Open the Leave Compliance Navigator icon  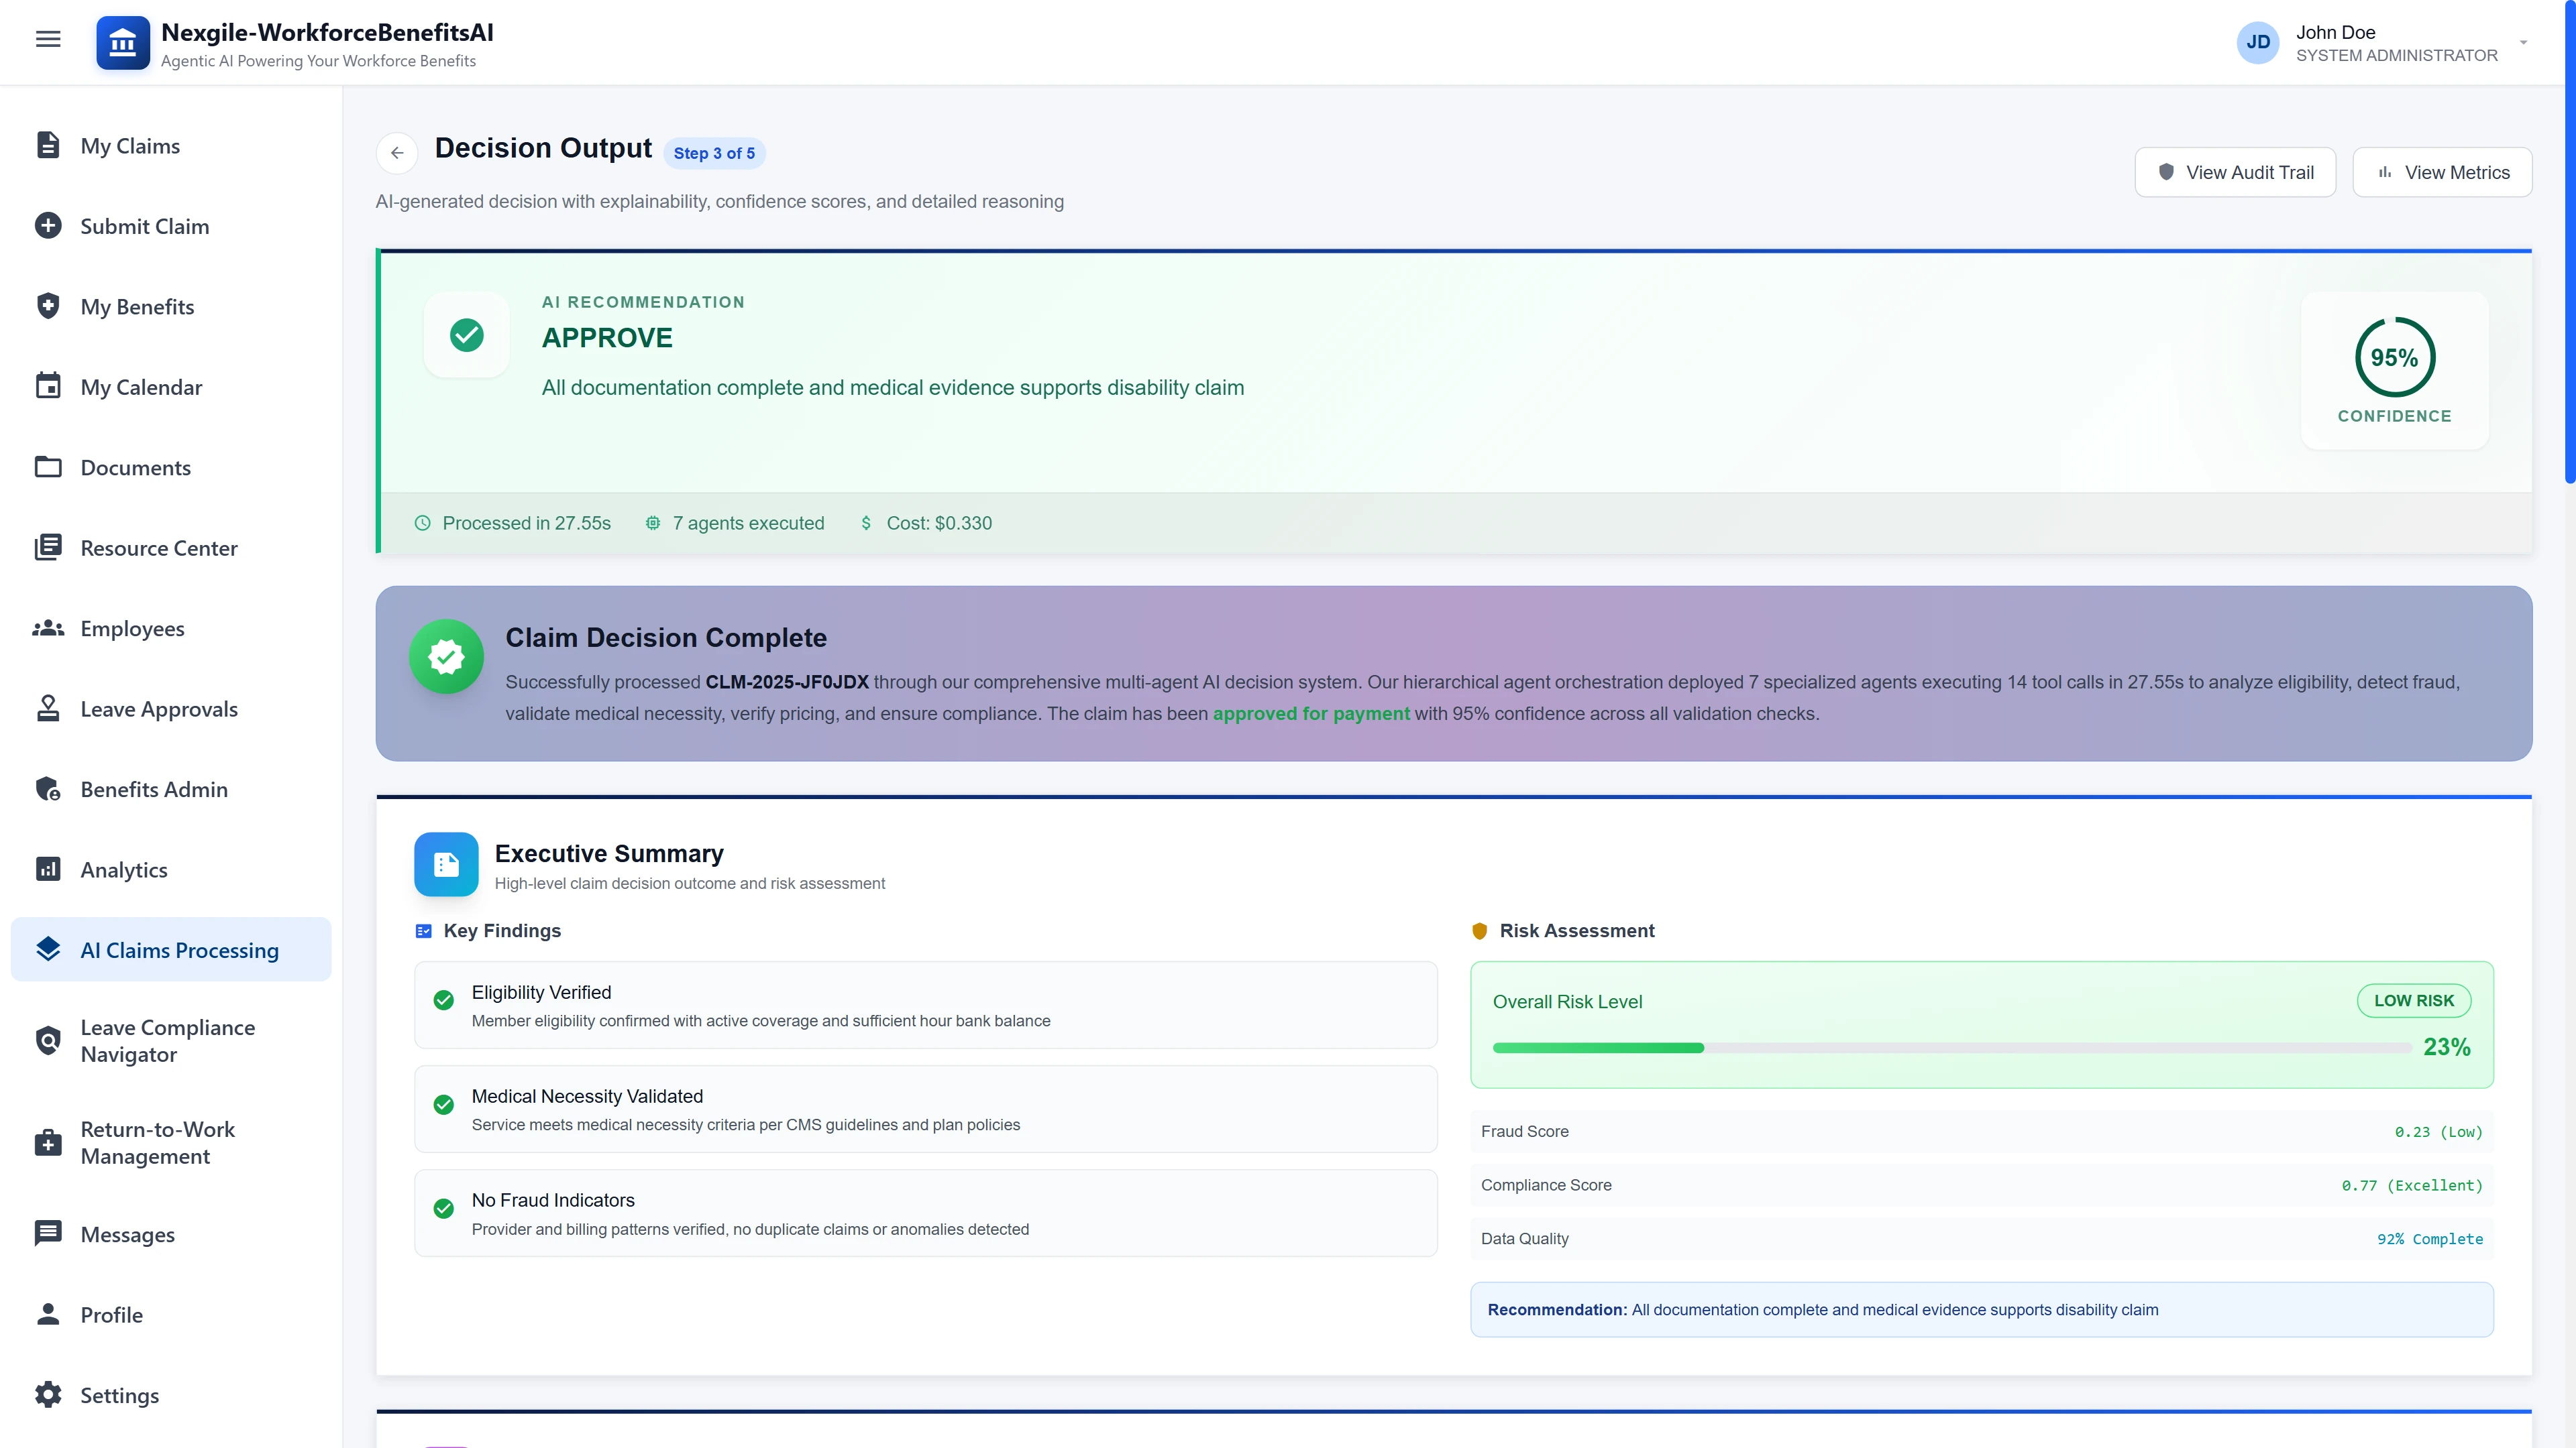(48, 1040)
